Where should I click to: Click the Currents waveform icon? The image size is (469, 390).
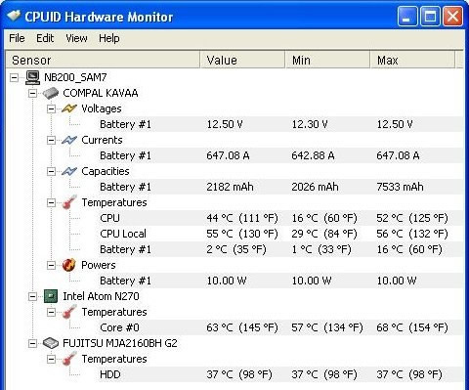pos(69,140)
